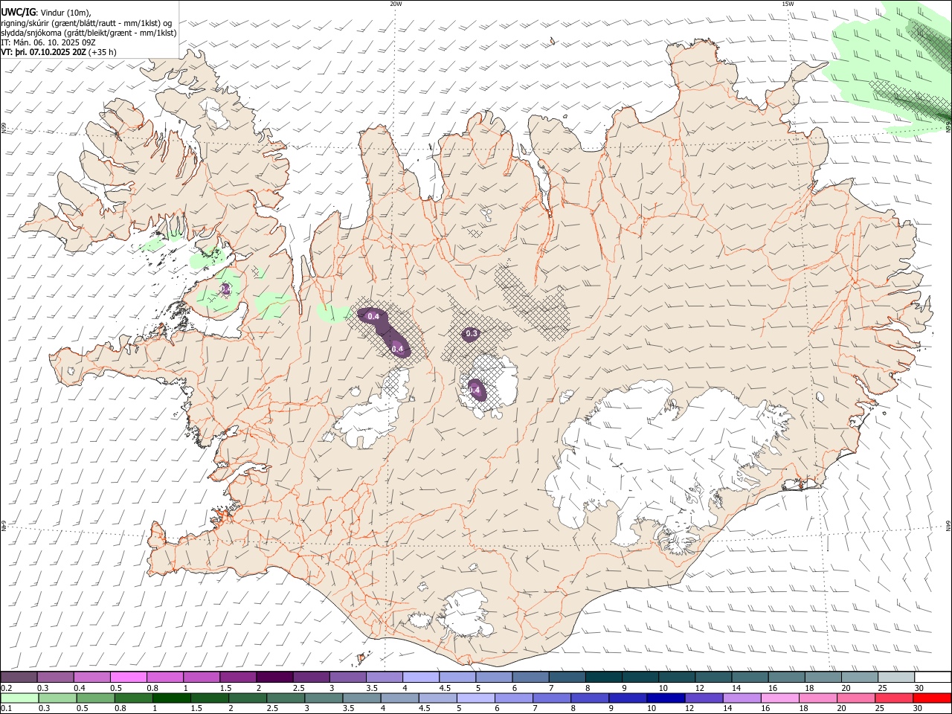Select the 'IT: Mán. 06. 10. 2025 09Z' line
The width and height of the screenshot is (952, 714).
[48, 42]
